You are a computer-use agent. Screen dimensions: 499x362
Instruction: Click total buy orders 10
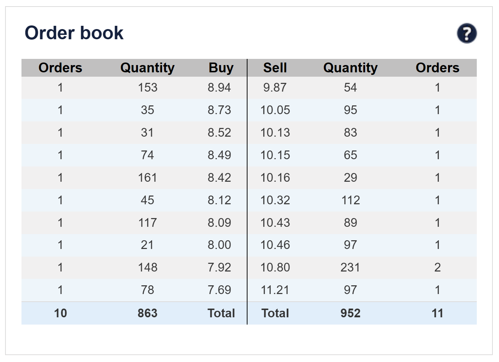click(60, 313)
